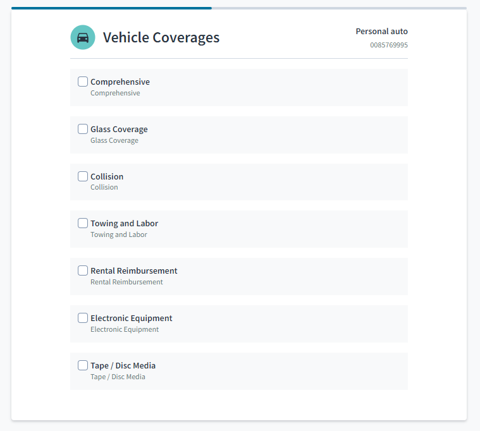Image resolution: width=480 pixels, height=431 pixels.
Task: Click the gray Towing and Labor description
Action: coord(119,234)
